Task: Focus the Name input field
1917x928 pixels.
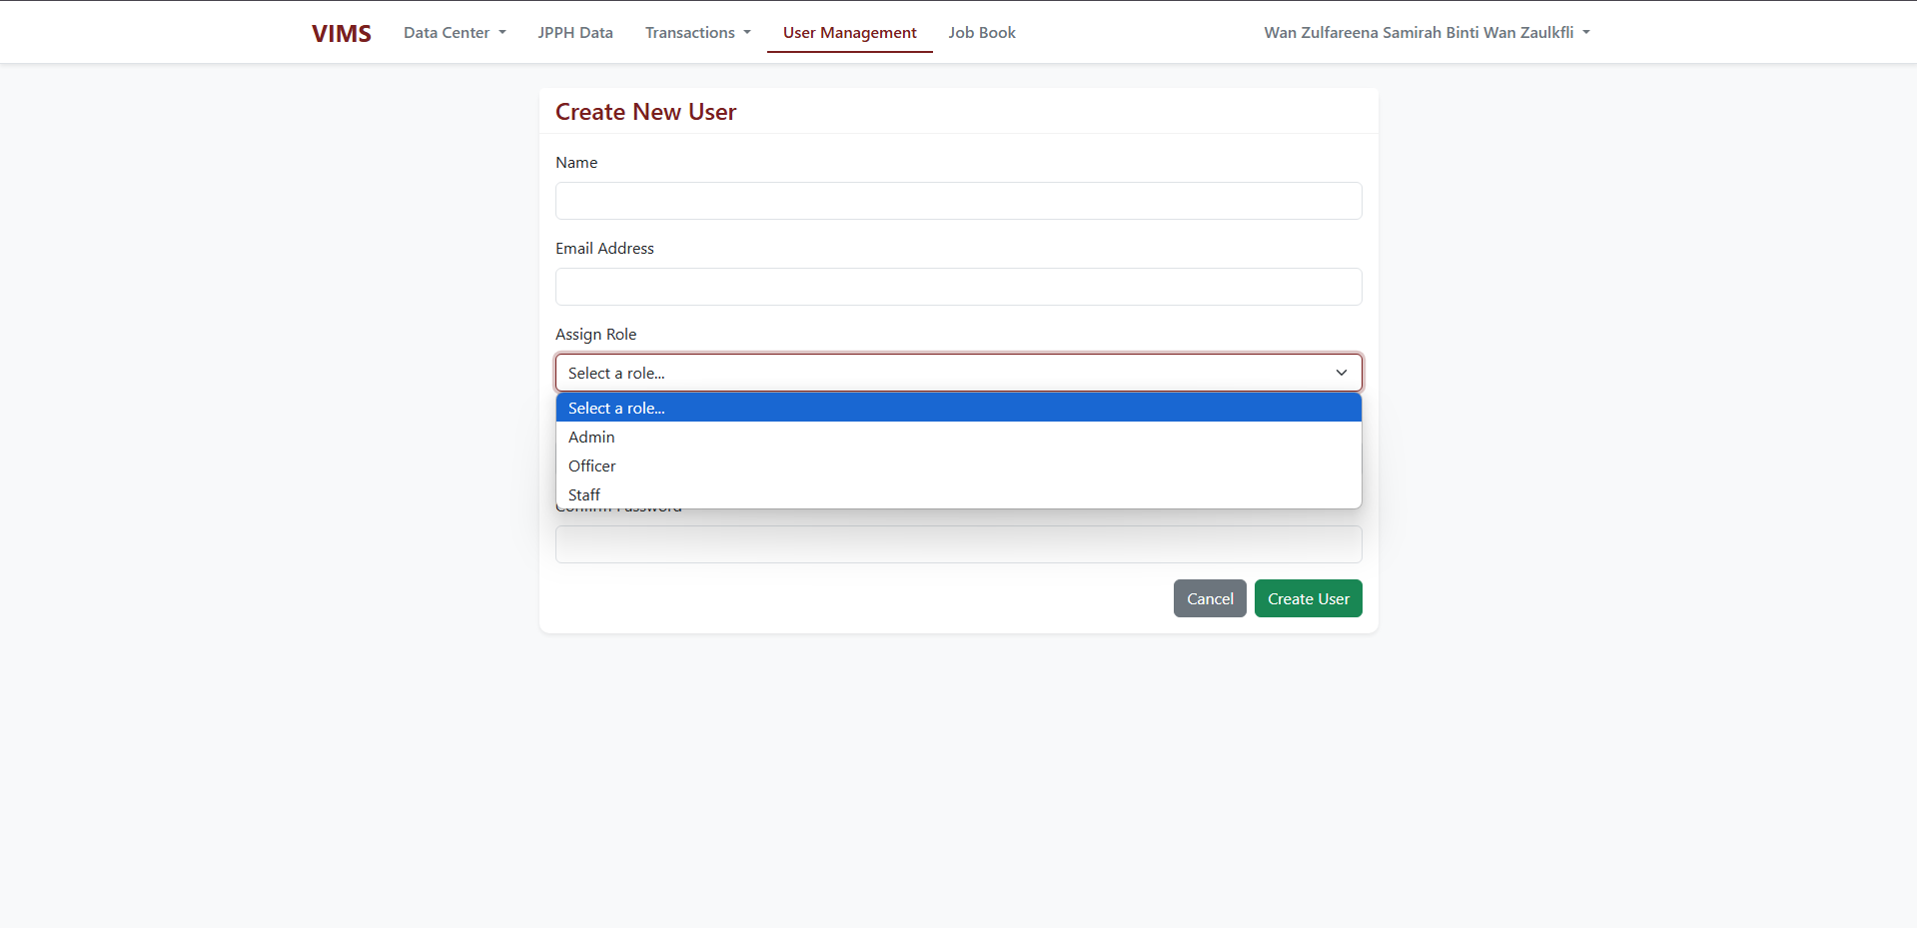Action: pyautogui.click(x=958, y=201)
